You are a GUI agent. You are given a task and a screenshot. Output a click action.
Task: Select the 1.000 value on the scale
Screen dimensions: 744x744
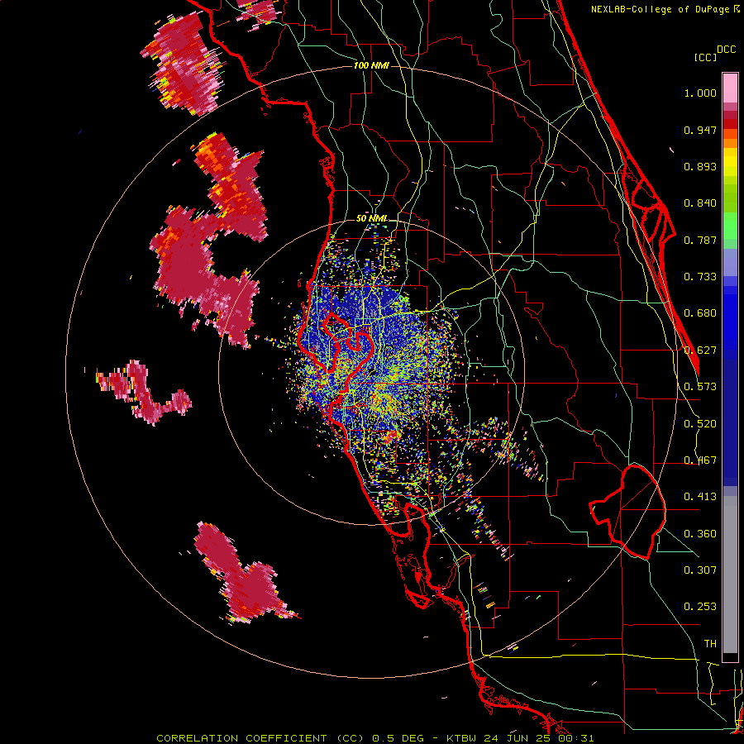pos(700,93)
